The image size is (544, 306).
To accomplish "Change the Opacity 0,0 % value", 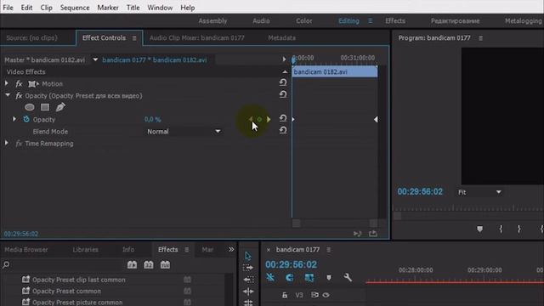I will [153, 119].
